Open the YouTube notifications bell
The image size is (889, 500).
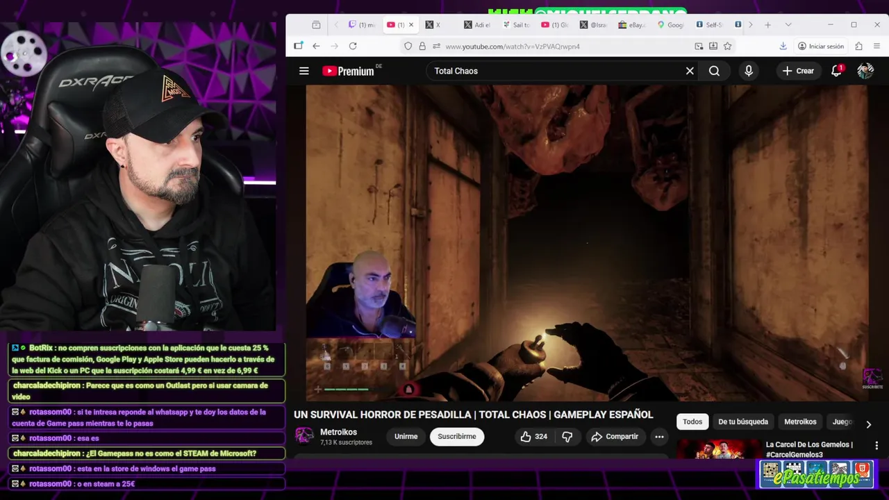coord(837,71)
